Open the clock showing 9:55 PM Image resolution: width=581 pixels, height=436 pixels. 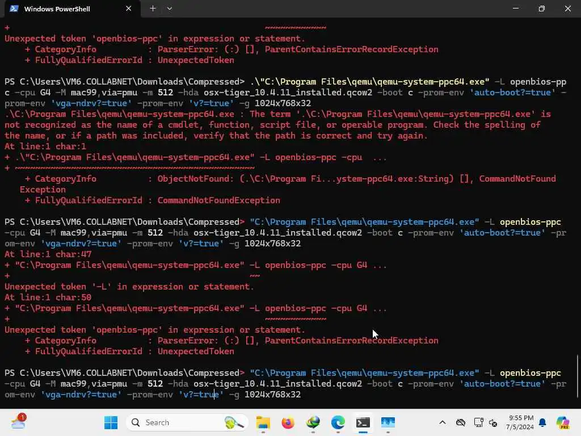pos(521,422)
